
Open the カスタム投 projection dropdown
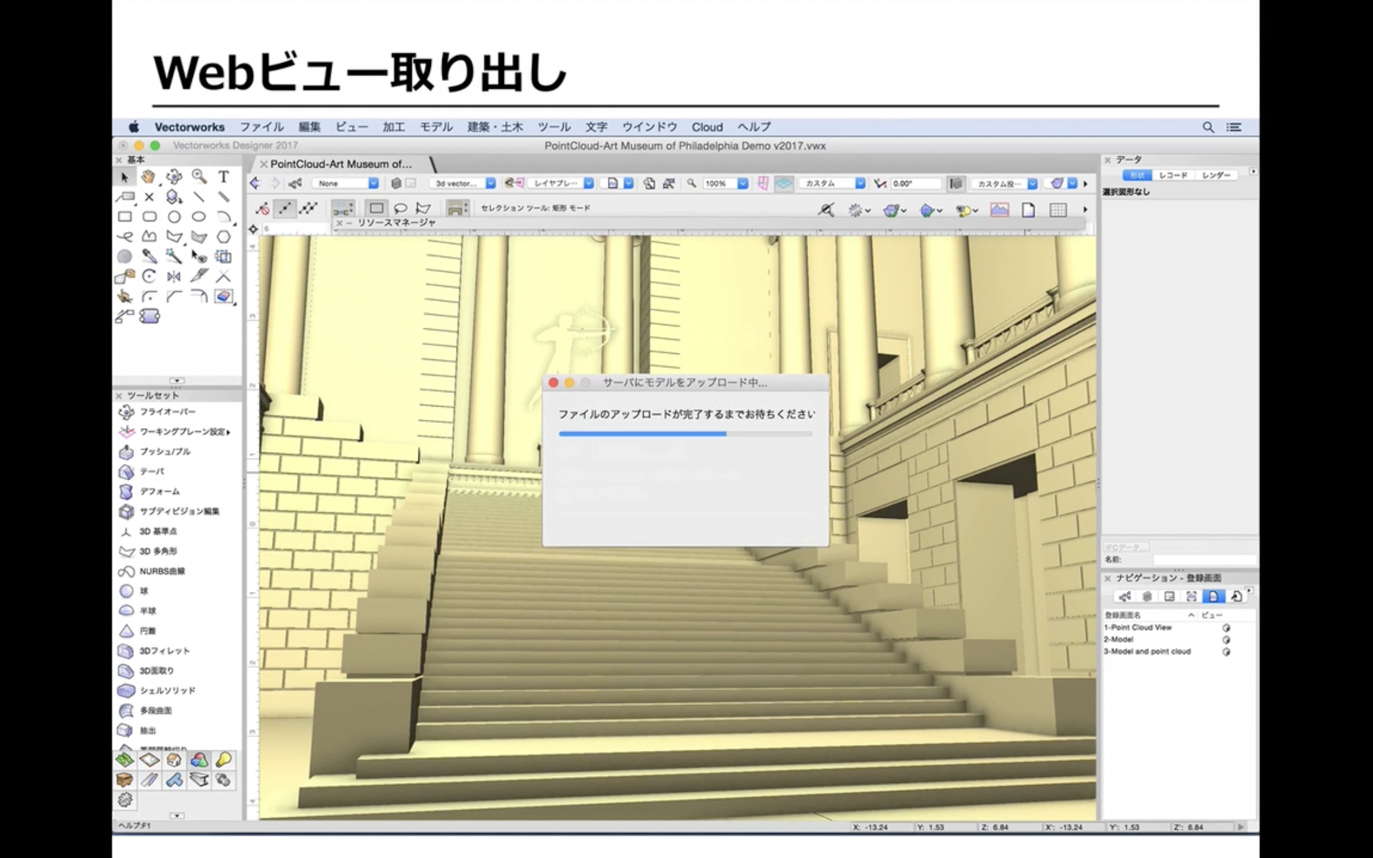pos(1004,183)
